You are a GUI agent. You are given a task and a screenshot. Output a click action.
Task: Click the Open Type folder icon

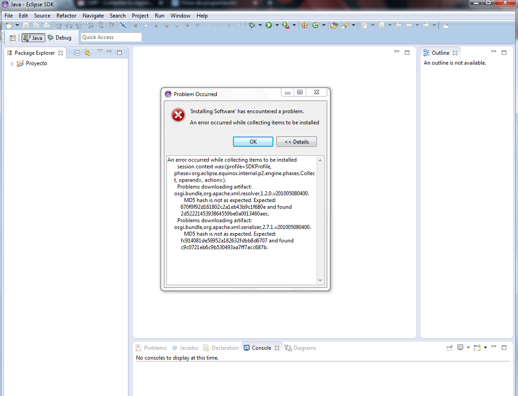pyautogui.click(x=334, y=26)
